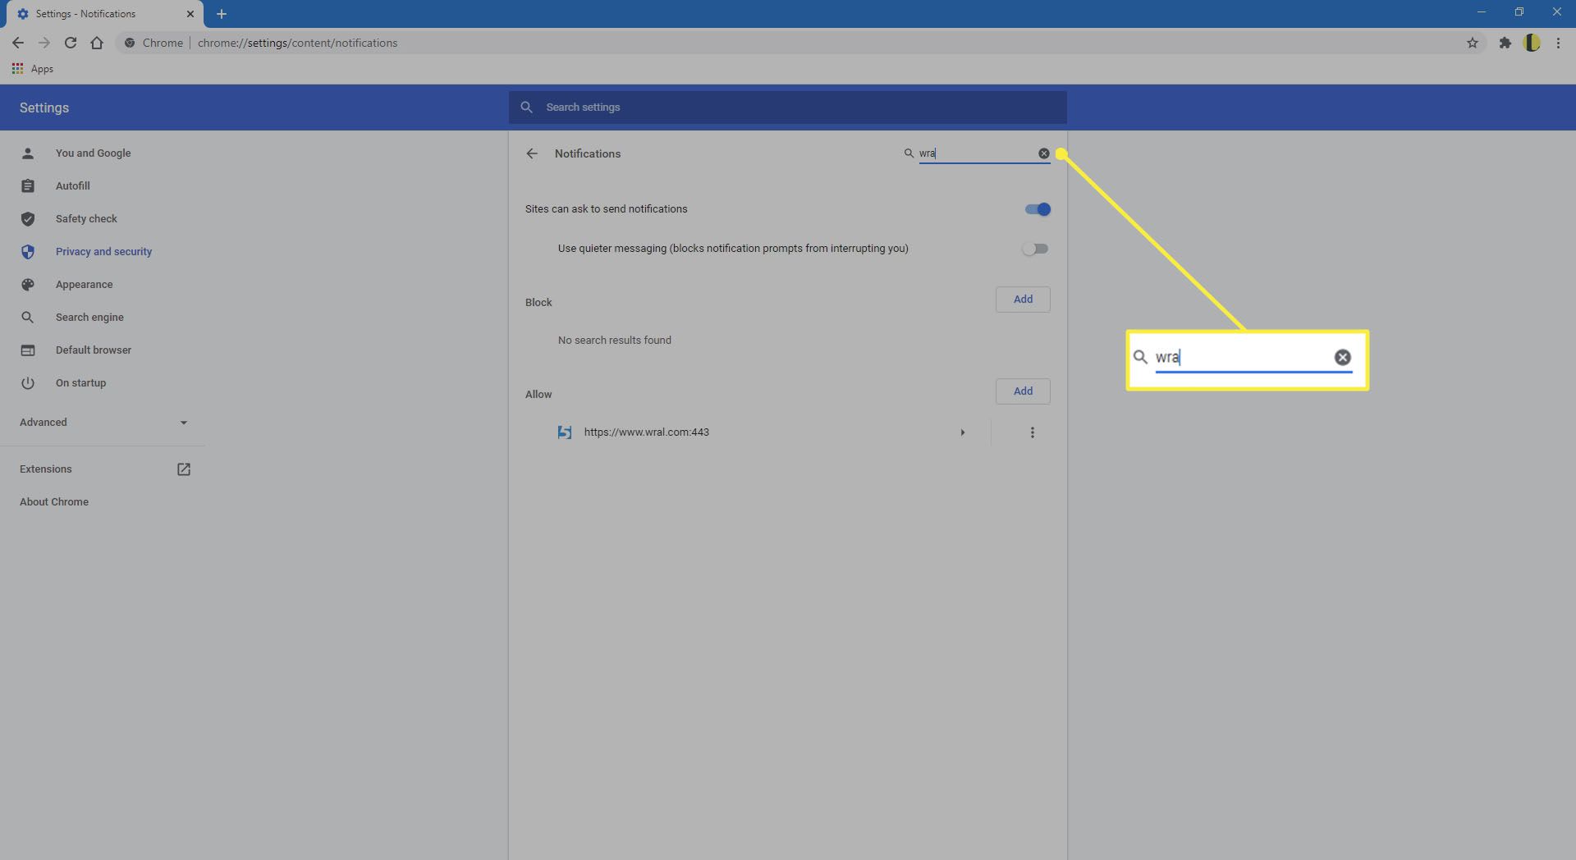Select Privacy and security section

(x=103, y=252)
